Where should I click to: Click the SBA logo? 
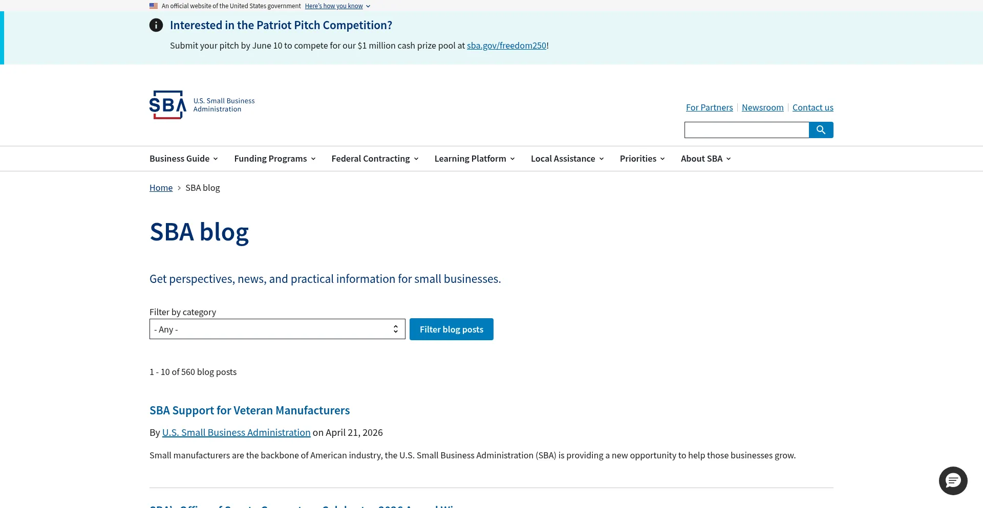click(168, 105)
